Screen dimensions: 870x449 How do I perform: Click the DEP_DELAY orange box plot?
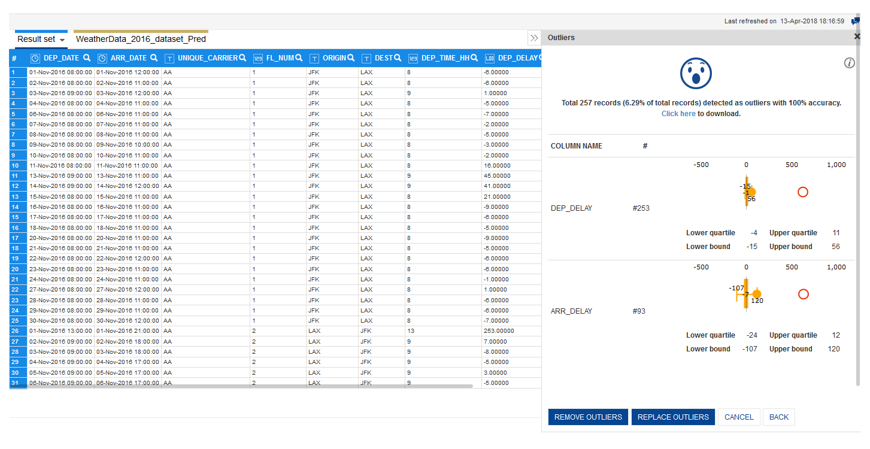point(747,192)
